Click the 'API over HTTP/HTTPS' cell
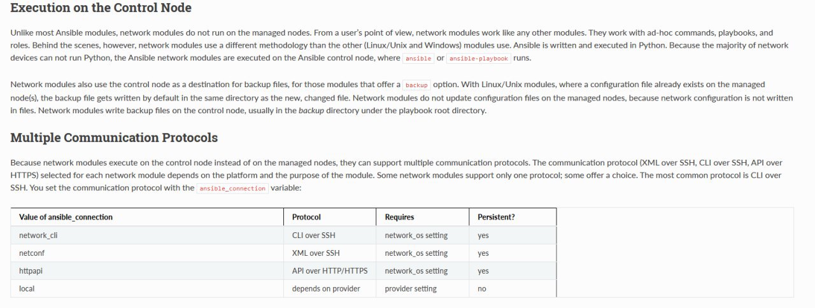Image resolution: width=815 pixels, height=308 pixels. click(330, 271)
